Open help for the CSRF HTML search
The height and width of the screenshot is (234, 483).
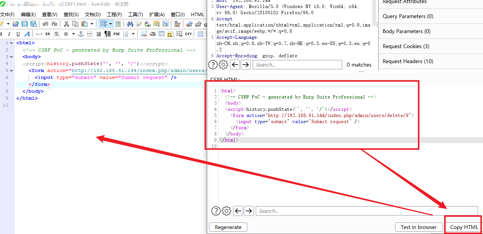tap(216, 211)
